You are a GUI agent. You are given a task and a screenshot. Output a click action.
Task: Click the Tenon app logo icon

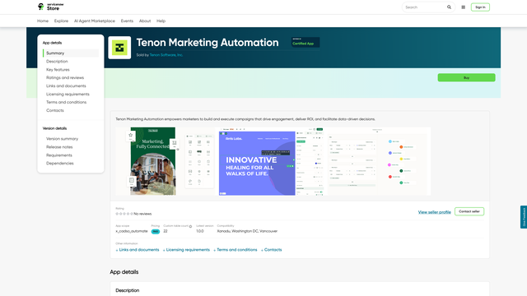coord(119,48)
